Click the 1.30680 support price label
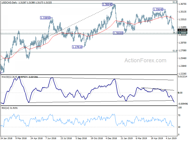 click(x=118, y=33)
